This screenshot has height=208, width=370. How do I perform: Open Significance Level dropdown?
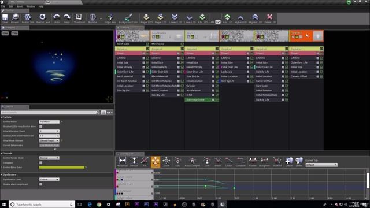(49, 180)
